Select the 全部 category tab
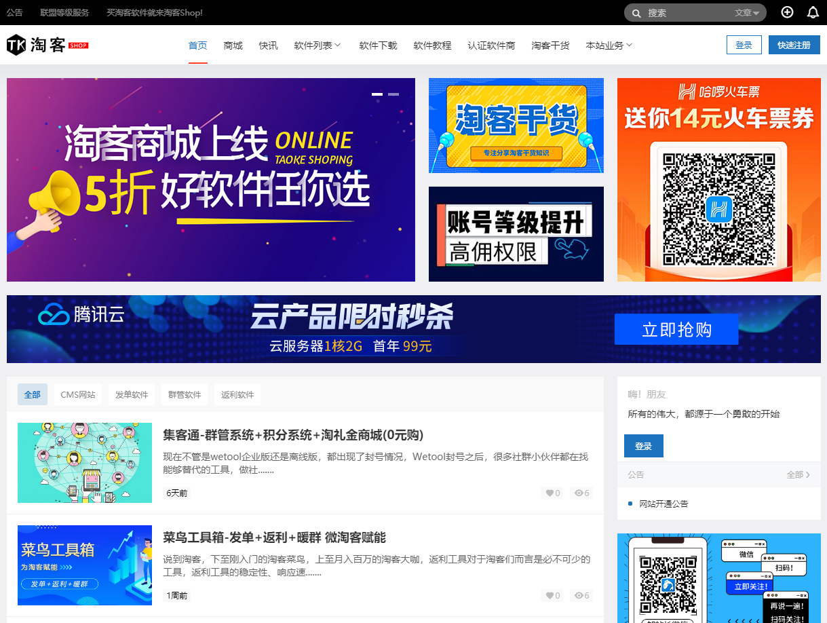Image resolution: width=827 pixels, height=623 pixels. coord(33,394)
